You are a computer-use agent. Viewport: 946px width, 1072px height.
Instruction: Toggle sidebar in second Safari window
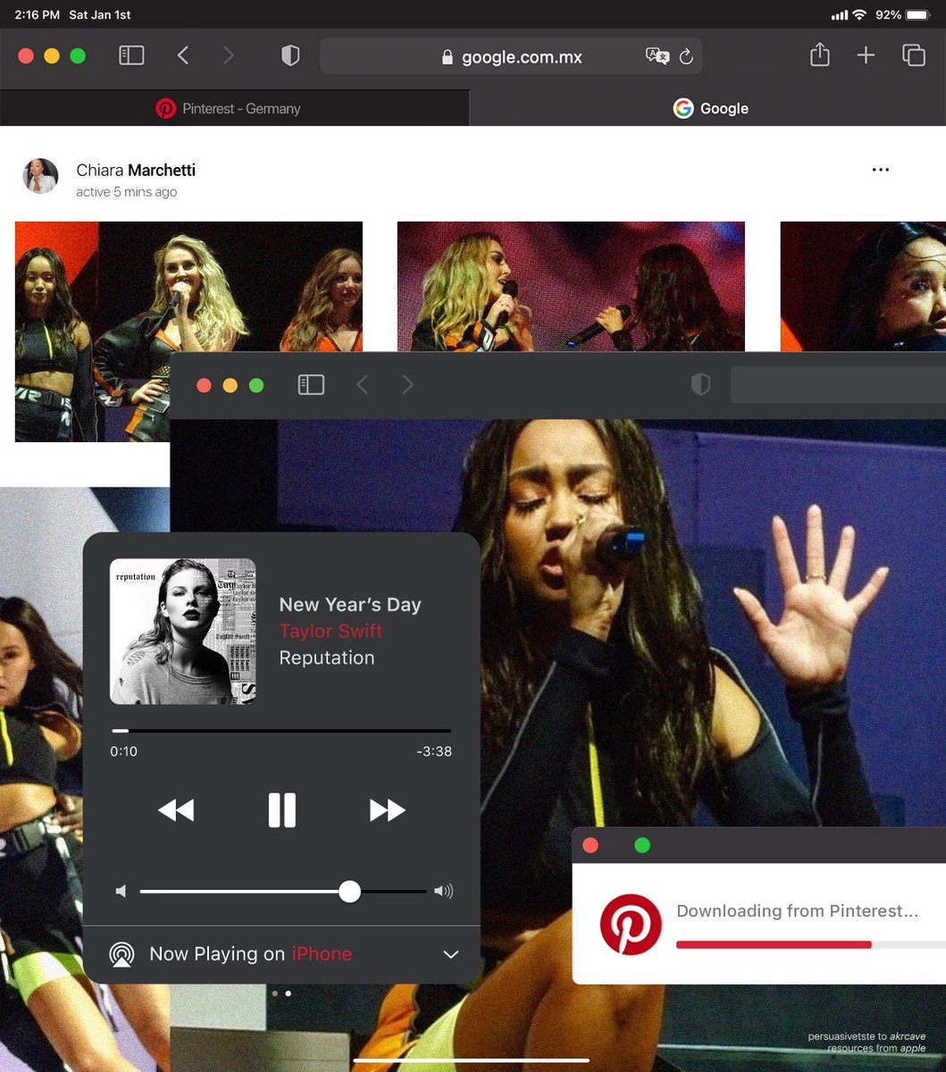[x=311, y=385]
